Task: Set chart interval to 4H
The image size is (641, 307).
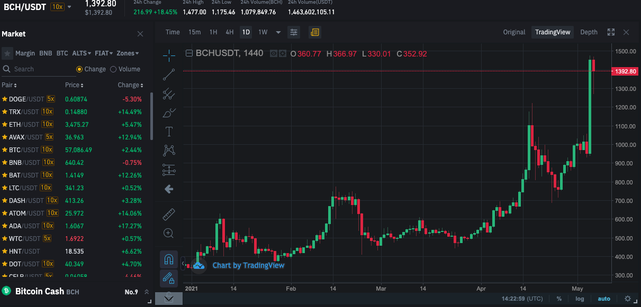Action: (x=229, y=32)
